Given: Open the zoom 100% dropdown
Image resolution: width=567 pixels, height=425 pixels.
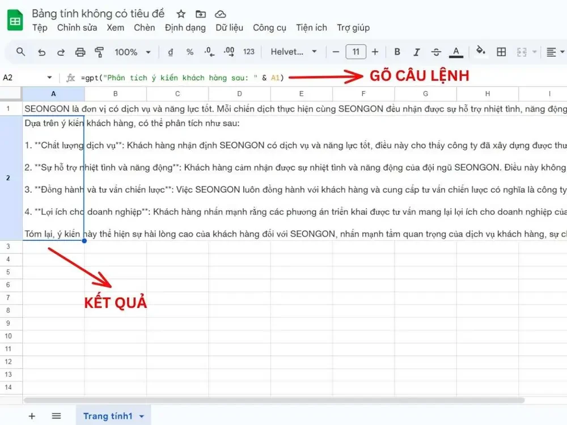Looking at the screenshot, I should pos(132,52).
